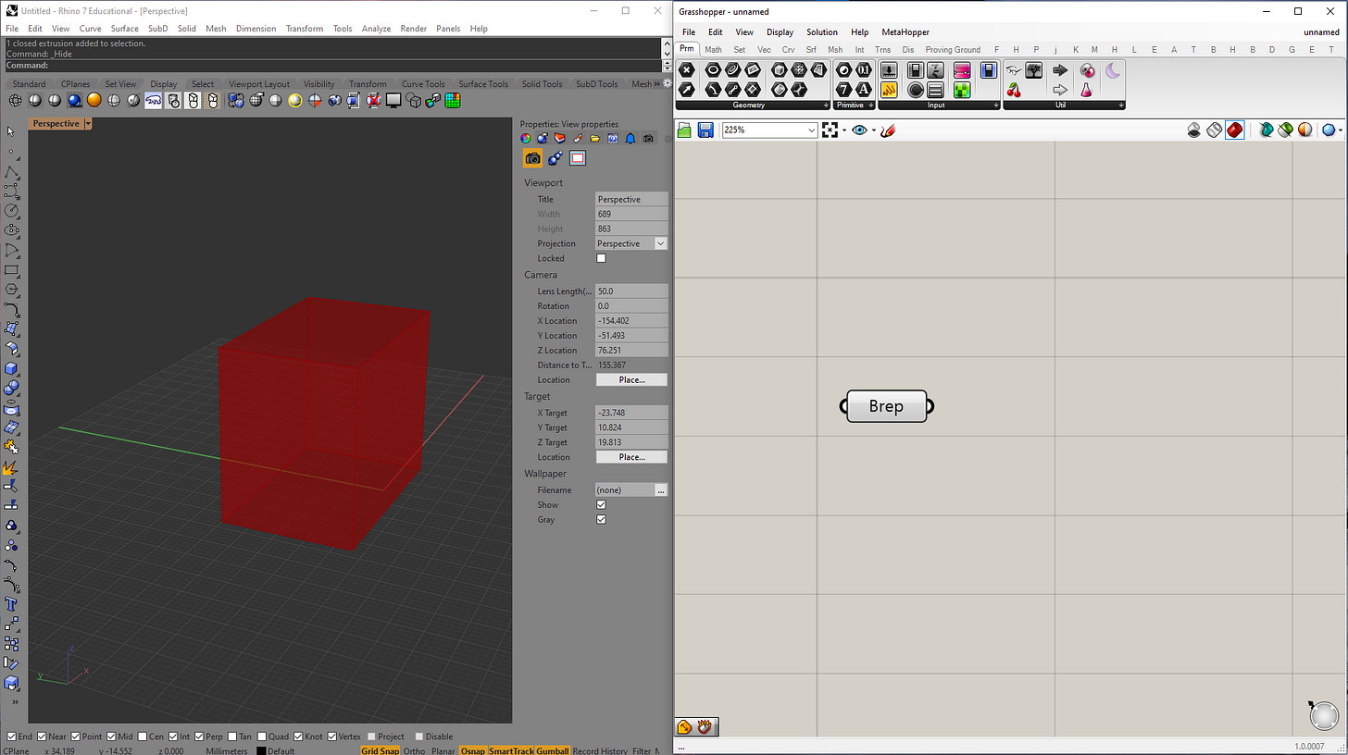Check the Locked viewport checkbox
Viewport: 1348px width, 755px height.
coord(601,258)
